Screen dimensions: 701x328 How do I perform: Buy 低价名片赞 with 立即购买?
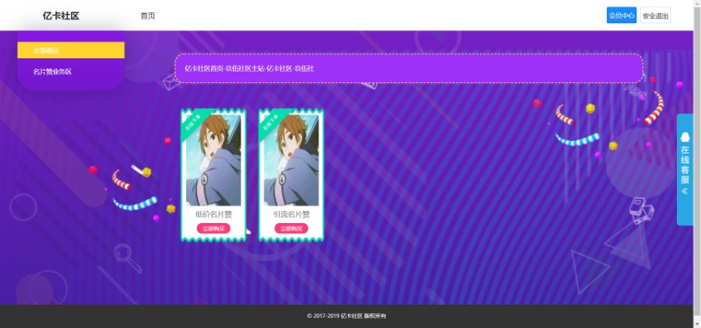213,229
